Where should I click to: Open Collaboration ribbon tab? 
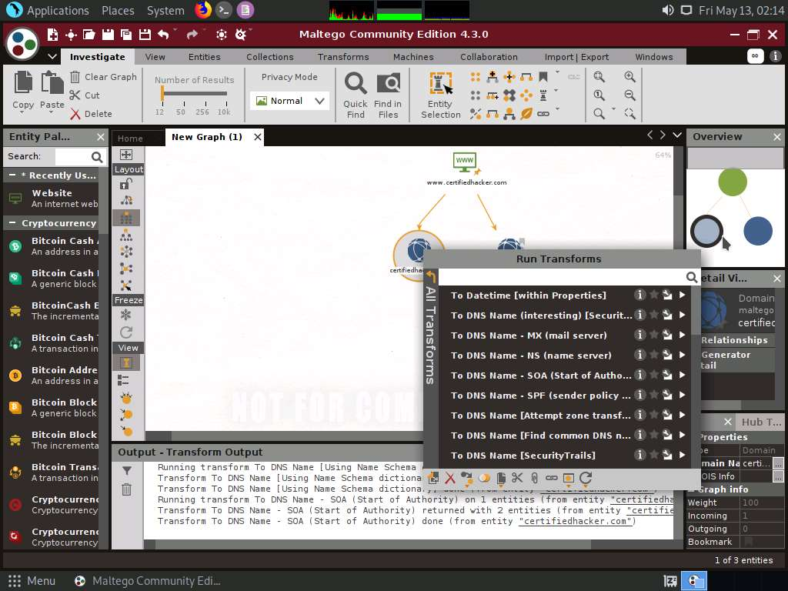(489, 57)
